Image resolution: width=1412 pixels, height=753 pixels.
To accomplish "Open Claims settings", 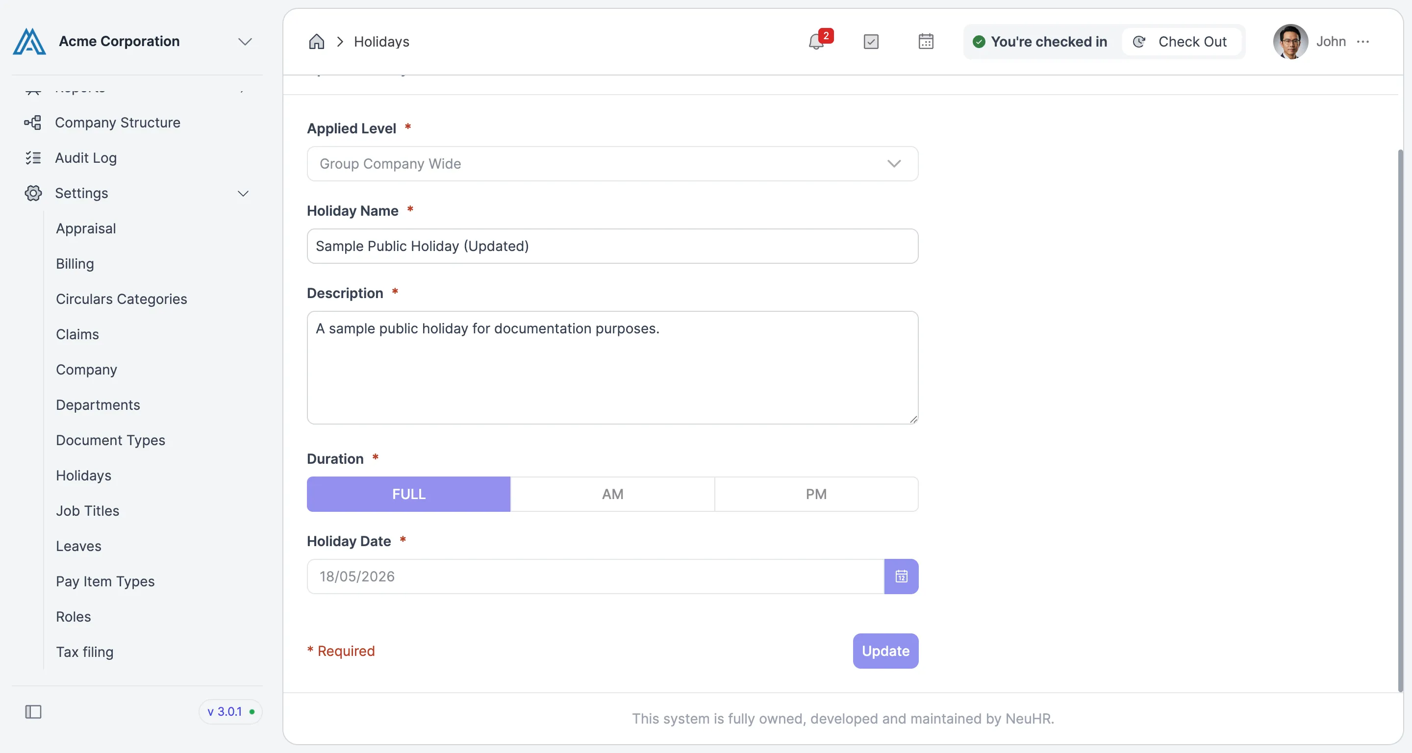I will (77, 334).
